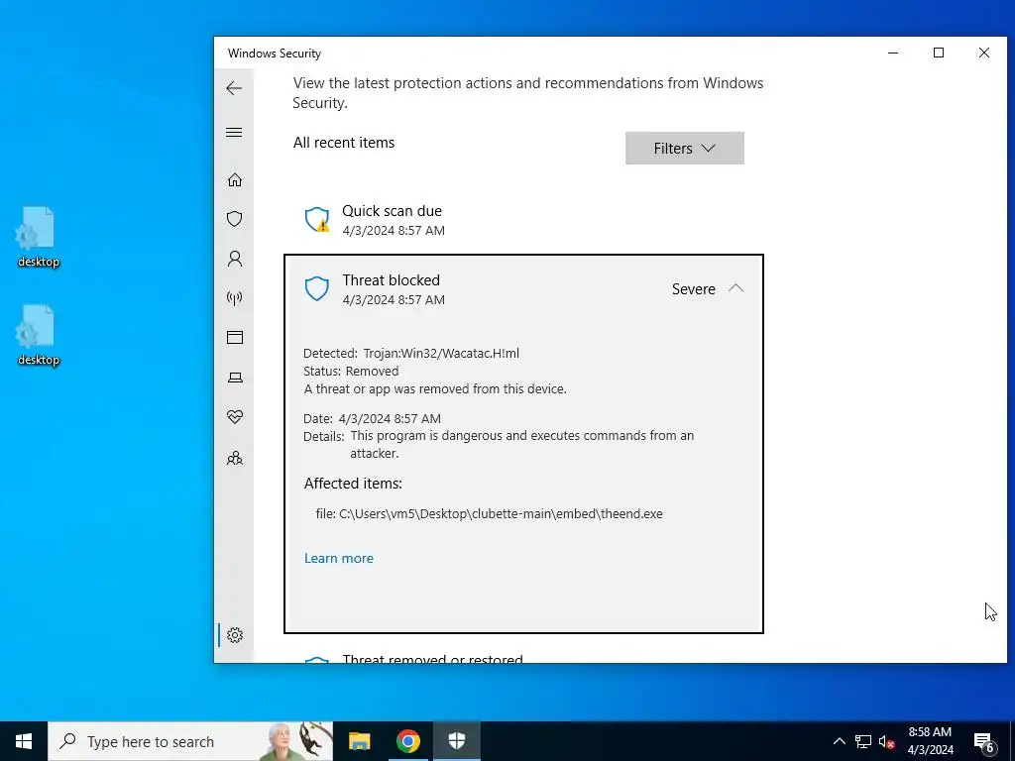Go back using the arrow in Windows Security
The width and height of the screenshot is (1015, 761).
(x=234, y=88)
